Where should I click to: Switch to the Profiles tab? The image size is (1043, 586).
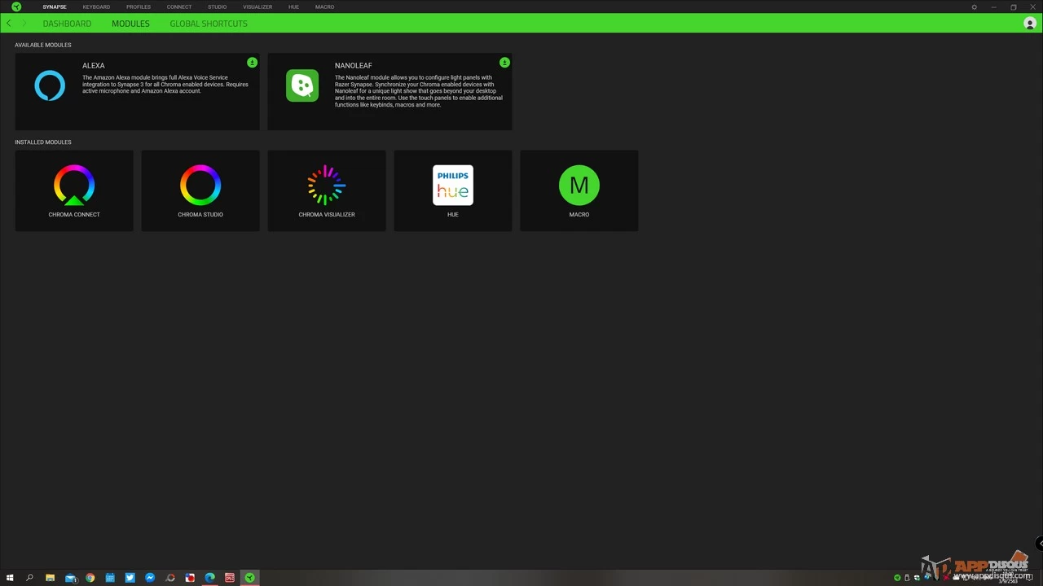coord(139,7)
